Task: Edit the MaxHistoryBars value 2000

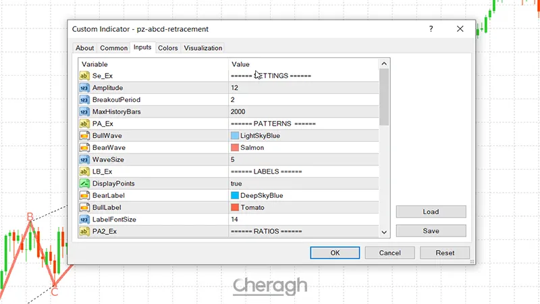Action: coord(238,111)
